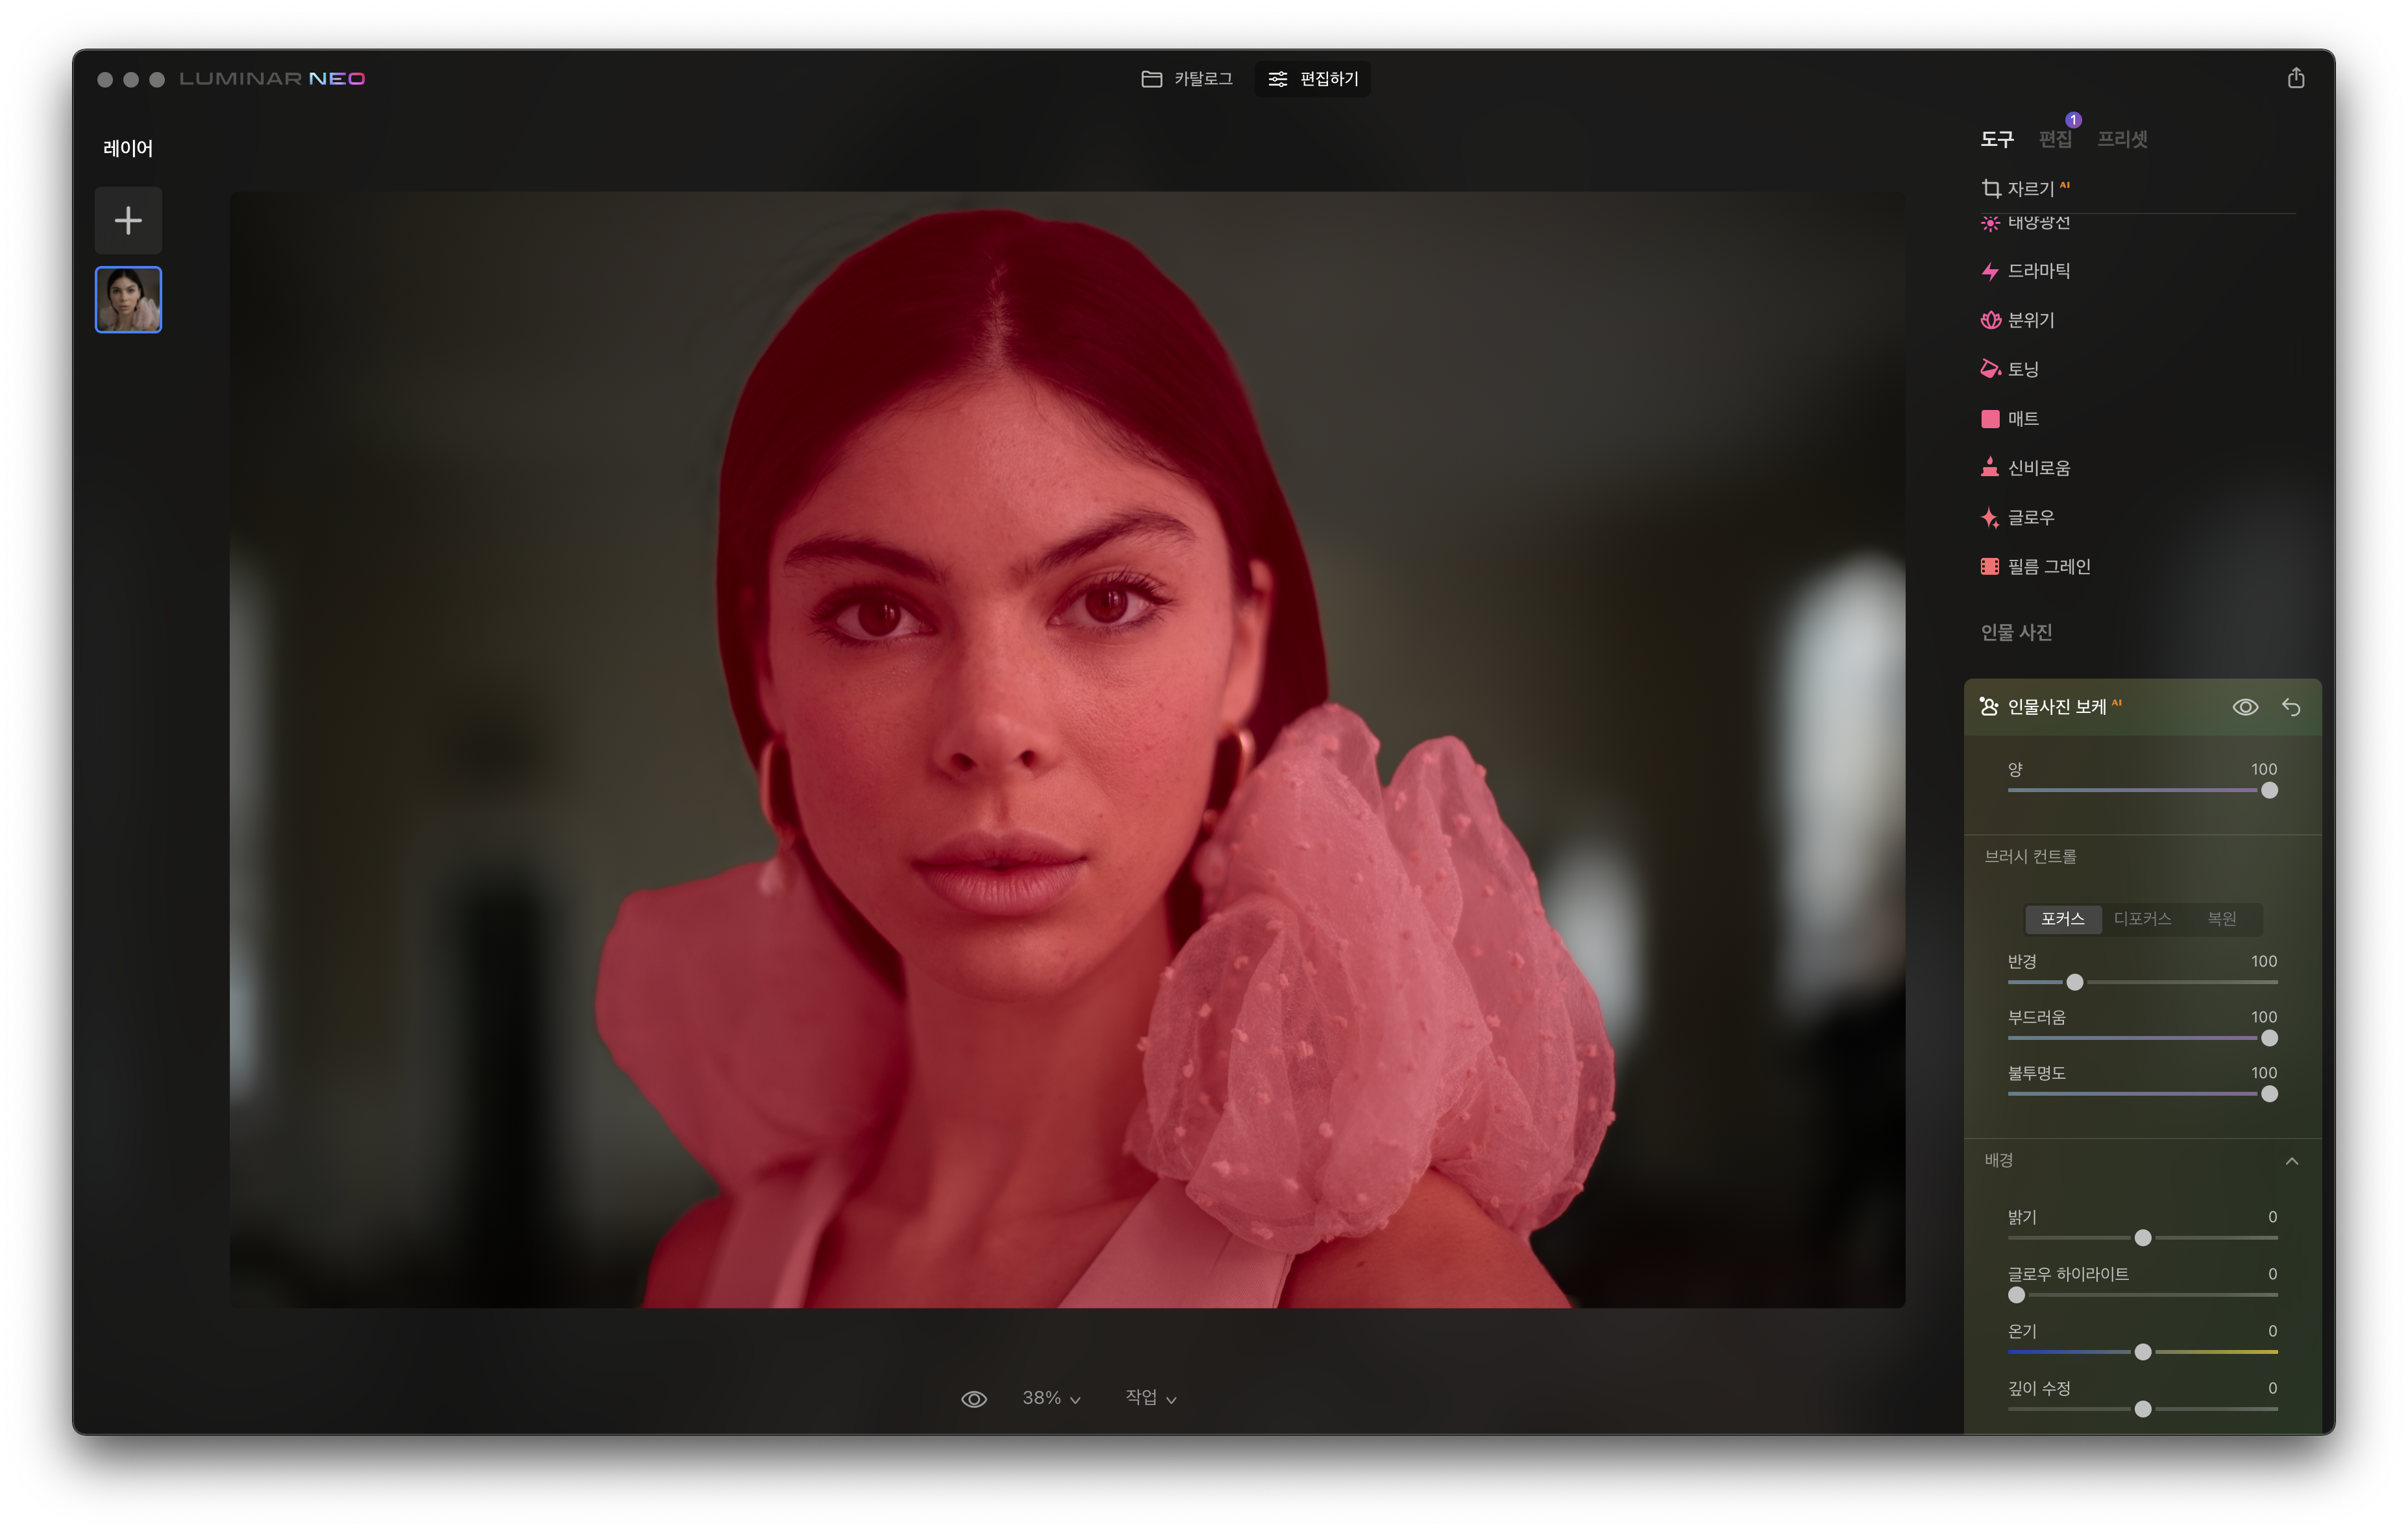Open the Dramatic (드라마틱) tool

(2037, 271)
